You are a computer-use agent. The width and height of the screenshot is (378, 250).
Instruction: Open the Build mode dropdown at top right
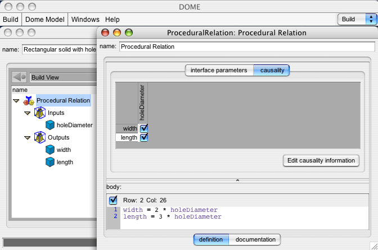pos(357,19)
